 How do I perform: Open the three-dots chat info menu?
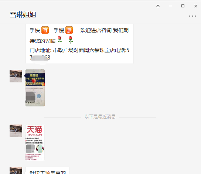pyautogui.click(x=193, y=16)
